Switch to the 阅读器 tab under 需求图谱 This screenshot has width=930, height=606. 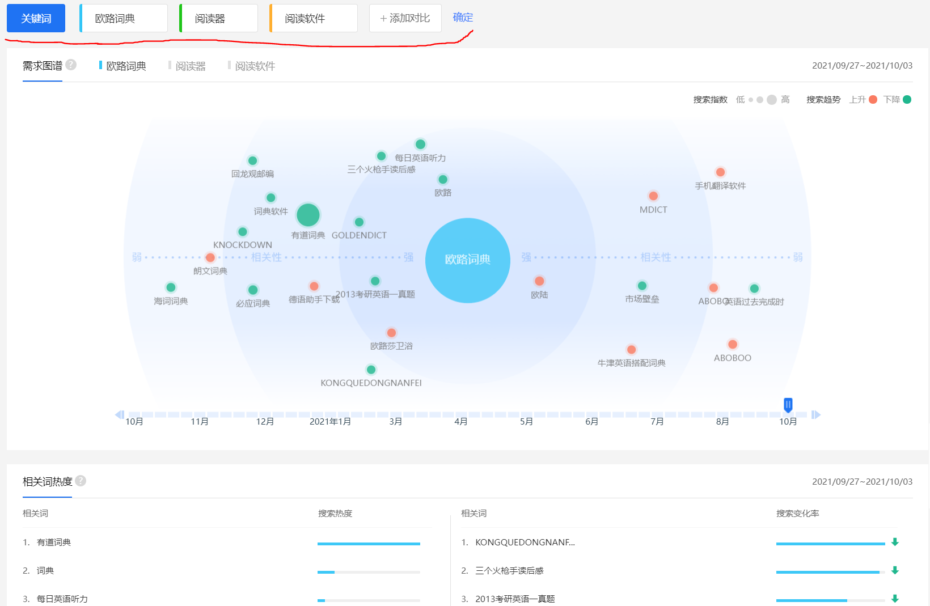[x=187, y=66]
